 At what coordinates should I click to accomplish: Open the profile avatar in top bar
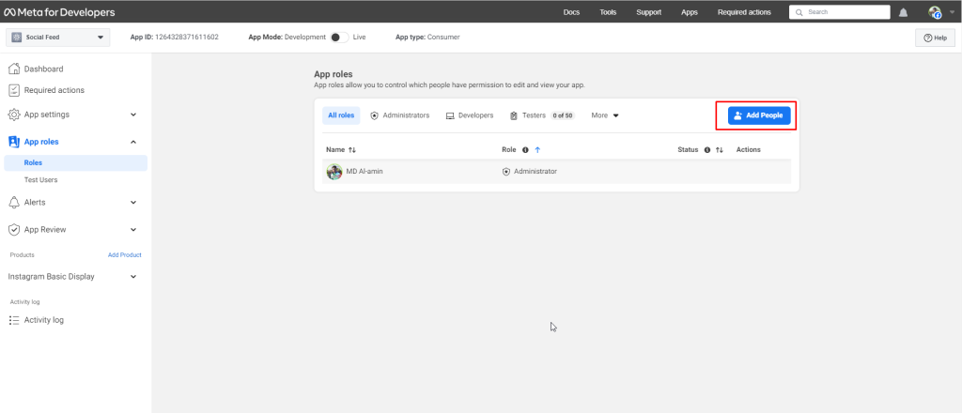[x=934, y=12]
